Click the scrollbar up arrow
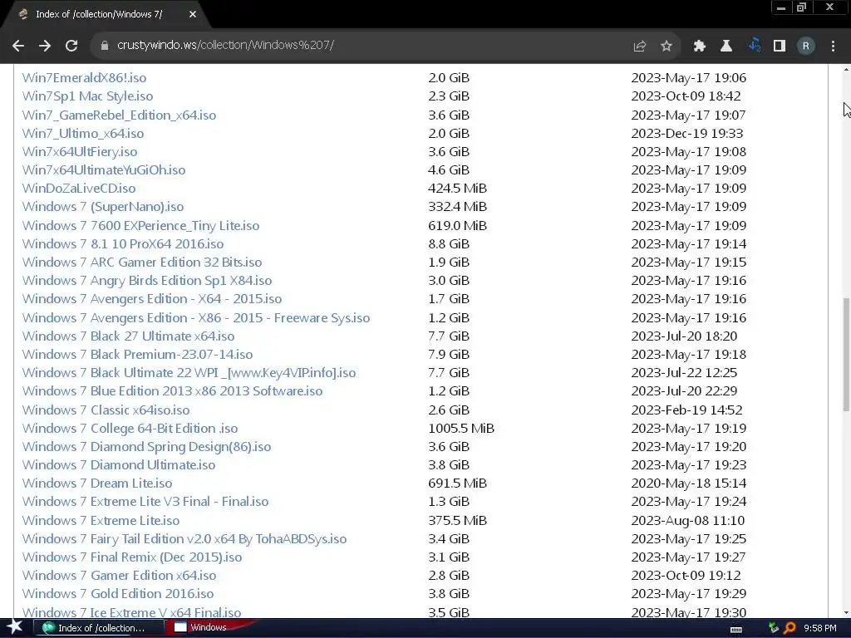This screenshot has height=638, width=851. (845, 70)
